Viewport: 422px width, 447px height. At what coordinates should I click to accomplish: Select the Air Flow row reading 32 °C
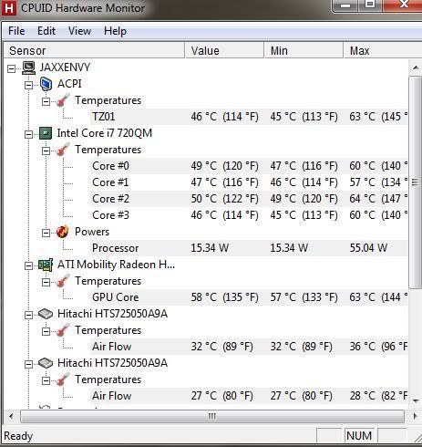(249, 347)
